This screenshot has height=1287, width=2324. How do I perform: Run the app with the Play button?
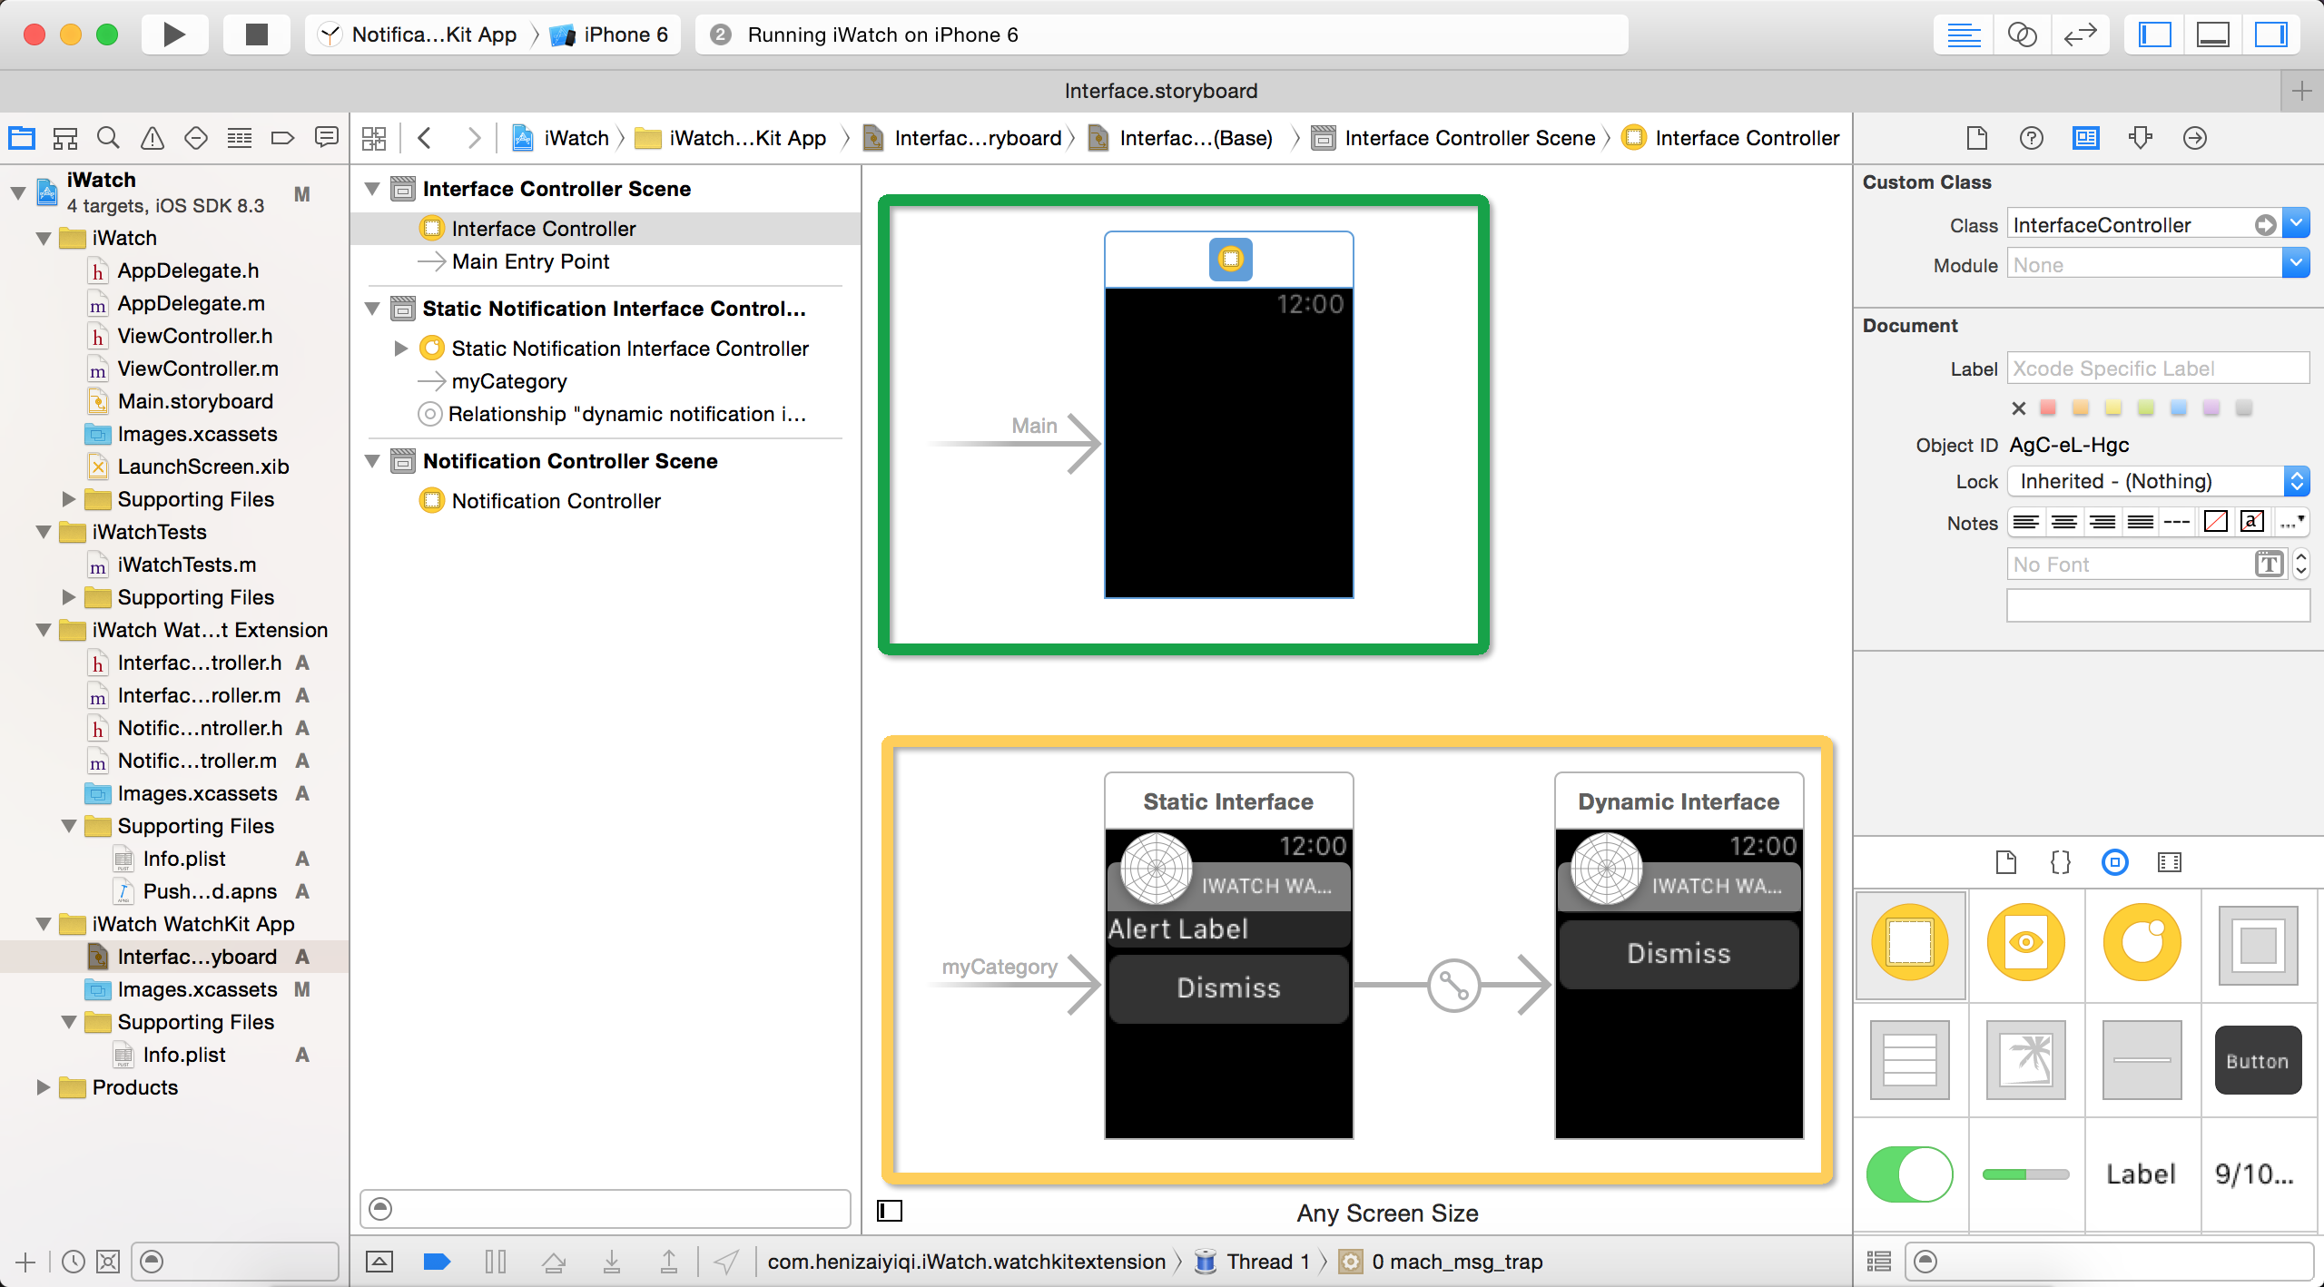pos(174,34)
